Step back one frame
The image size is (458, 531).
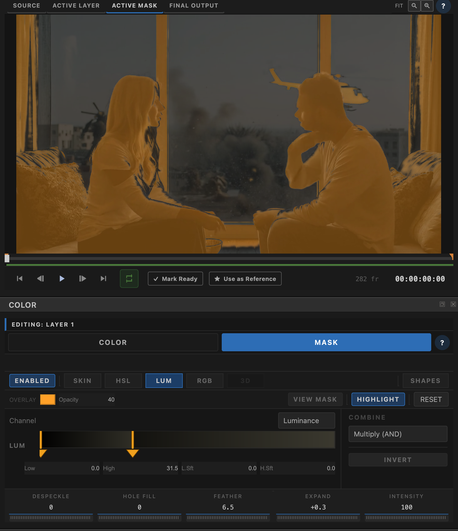point(40,279)
